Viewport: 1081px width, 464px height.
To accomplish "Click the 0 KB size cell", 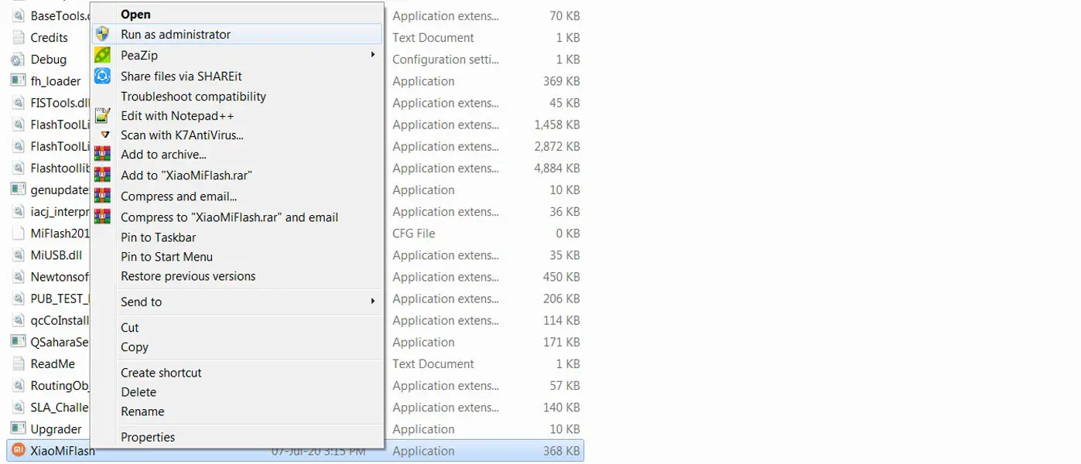I will click(x=567, y=233).
